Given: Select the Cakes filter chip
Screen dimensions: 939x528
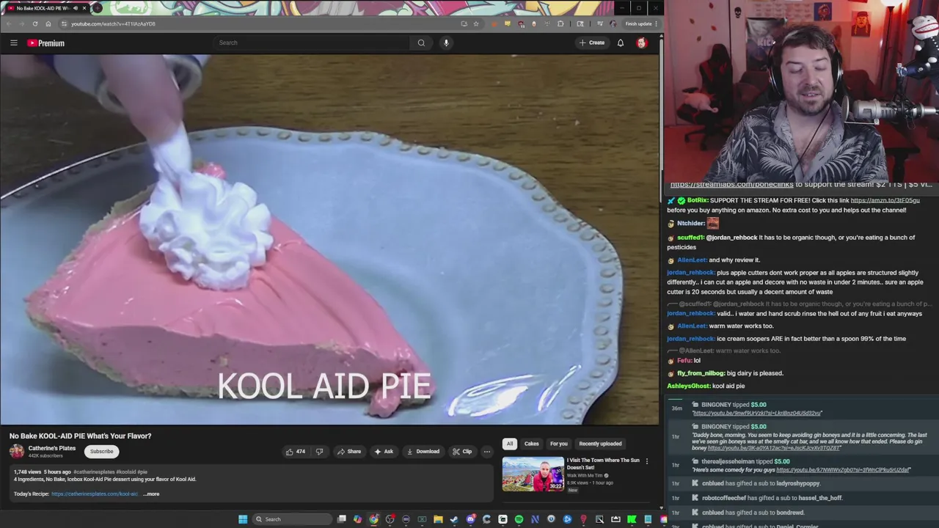Looking at the screenshot, I should pos(532,444).
